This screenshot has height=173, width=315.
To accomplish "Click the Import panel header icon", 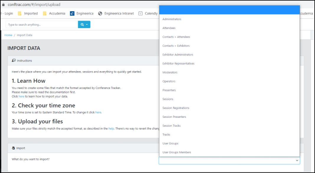I will 14,148.
